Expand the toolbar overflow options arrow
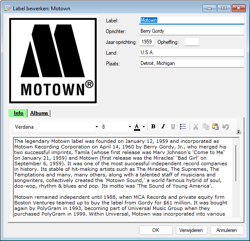The height and width of the screenshot is (241, 250). pyautogui.click(x=238, y=132)
